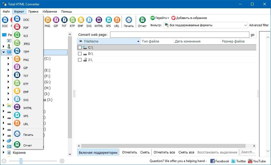
Task: Open the Фильтр formats combo box
Action: pyautogui.click(x=206, y=25)
